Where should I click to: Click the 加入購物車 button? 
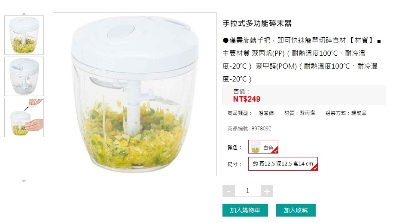pos(245,210)
